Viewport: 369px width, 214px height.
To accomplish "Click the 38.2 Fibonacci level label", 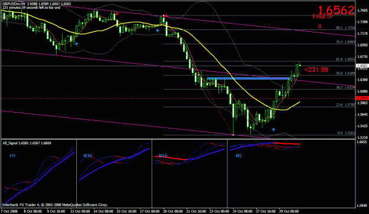I will tap(345, 87).
